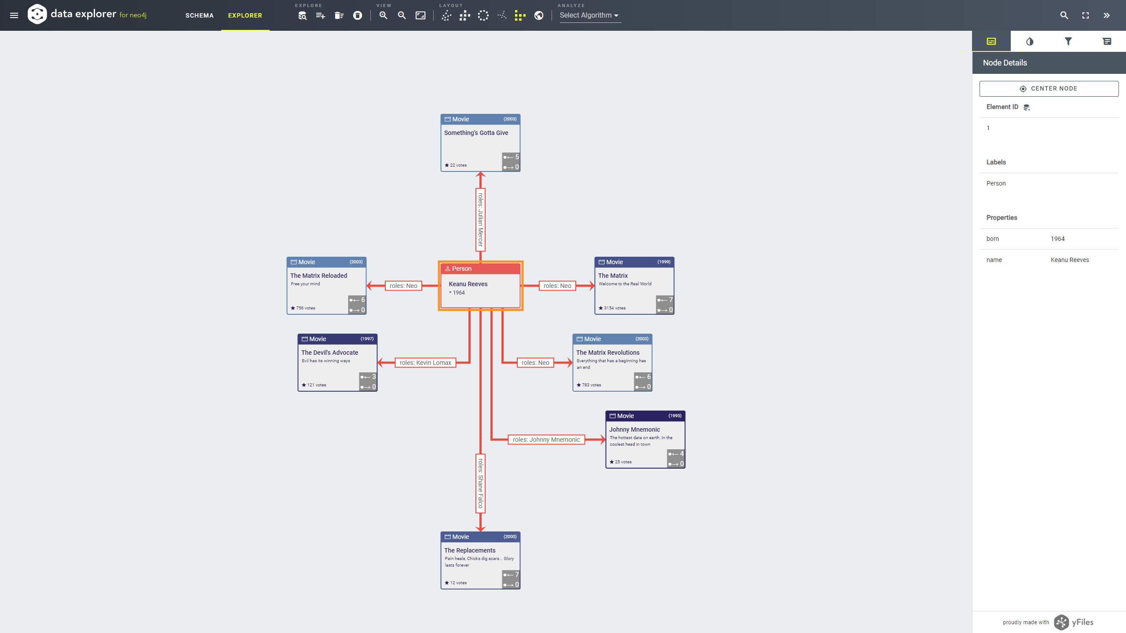1126x633 pixels.
Task: Open the database search tool
Action: pos(302,15)
